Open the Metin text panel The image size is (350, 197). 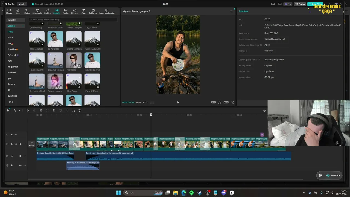coord(27,11)
